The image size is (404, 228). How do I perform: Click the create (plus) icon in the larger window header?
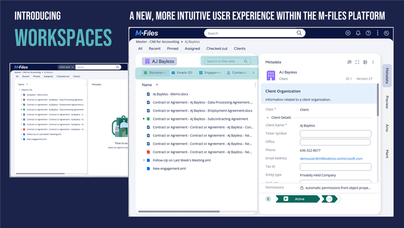pyautogui.click(x=348, y=33)
